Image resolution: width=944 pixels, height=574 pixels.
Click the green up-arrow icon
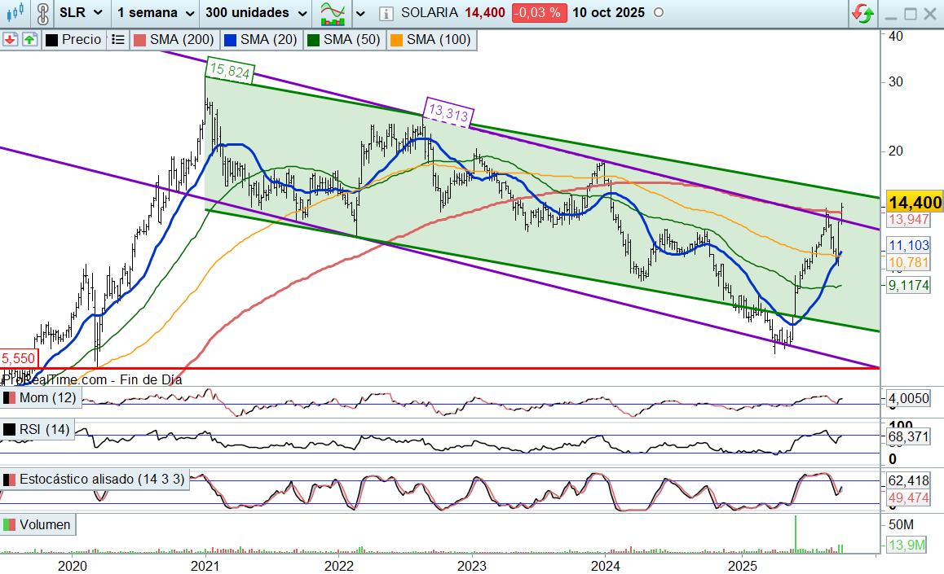click(29, 39)
